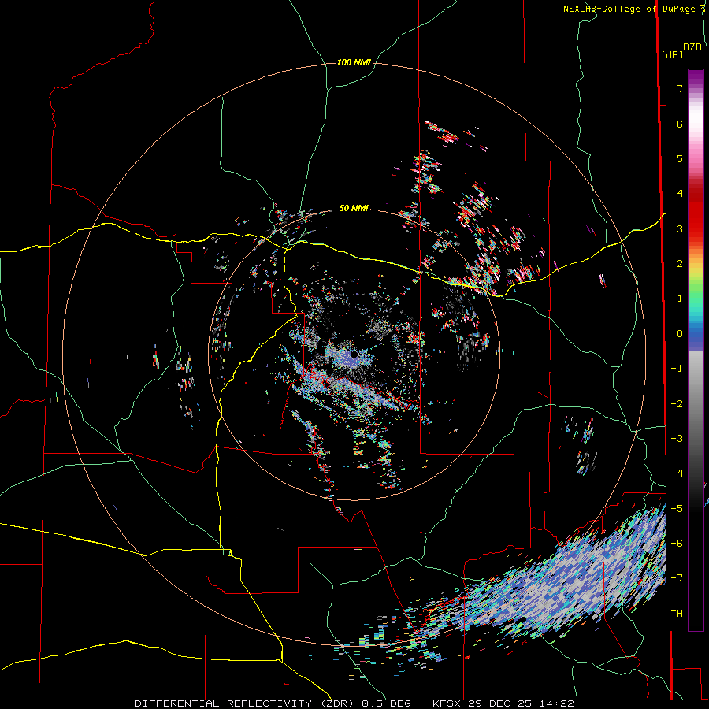The width and height of the screenshot is (709, 709).
Task: Click the 4 value on the ZDR scale
Action: coord(680,194)
